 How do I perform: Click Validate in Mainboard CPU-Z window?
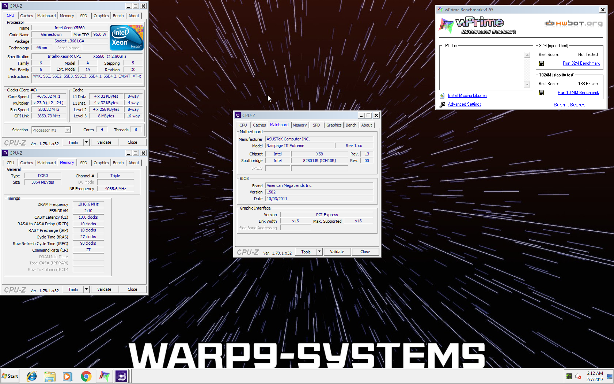(x=337, y=252)
